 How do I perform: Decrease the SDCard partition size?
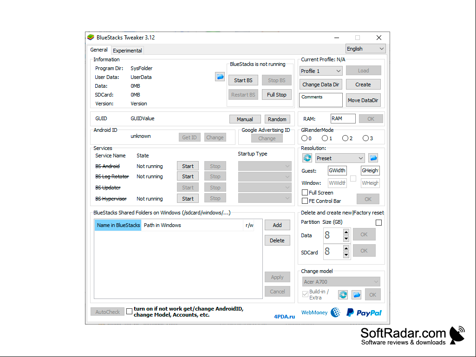(346, 255)
